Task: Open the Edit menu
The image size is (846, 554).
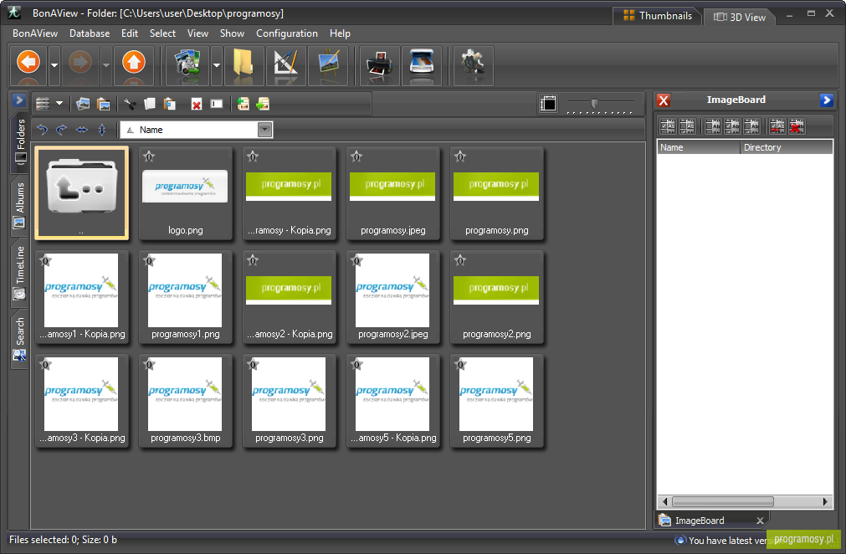Action: [130, 33]
